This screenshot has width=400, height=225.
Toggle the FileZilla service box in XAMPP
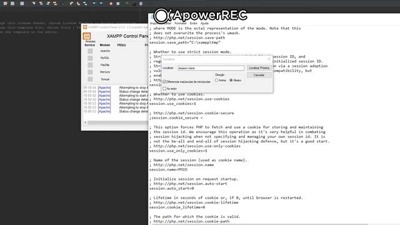90,65
